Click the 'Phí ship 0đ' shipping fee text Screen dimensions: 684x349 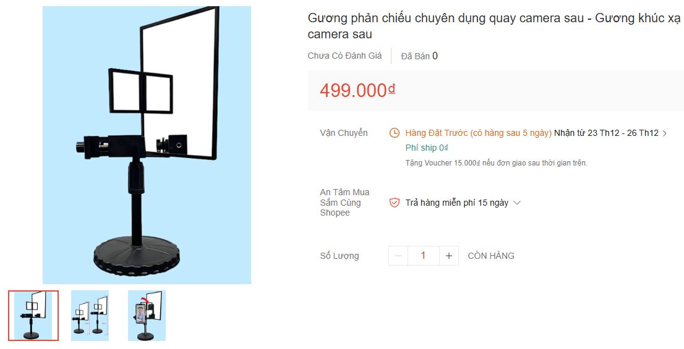point(427,148)
